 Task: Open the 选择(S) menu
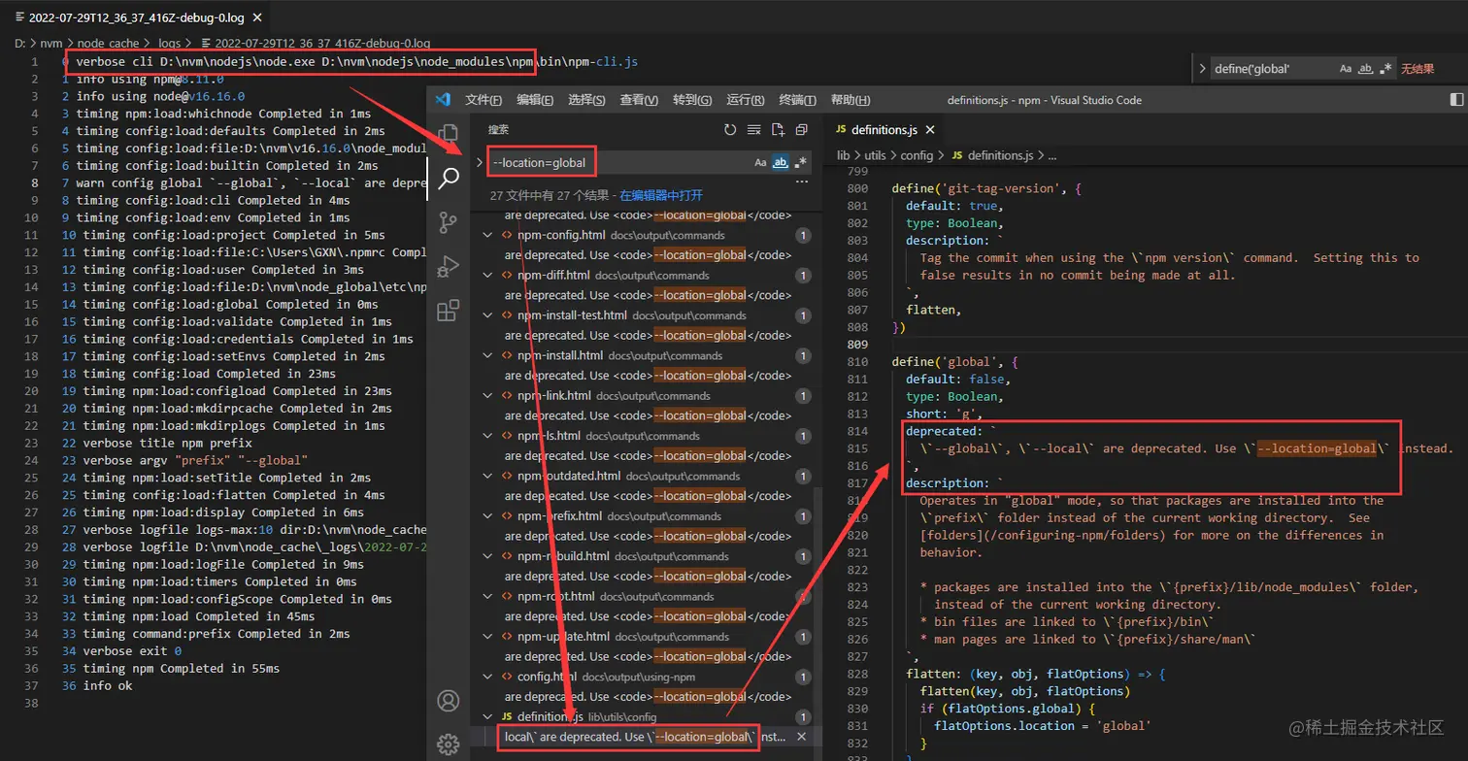586,100
